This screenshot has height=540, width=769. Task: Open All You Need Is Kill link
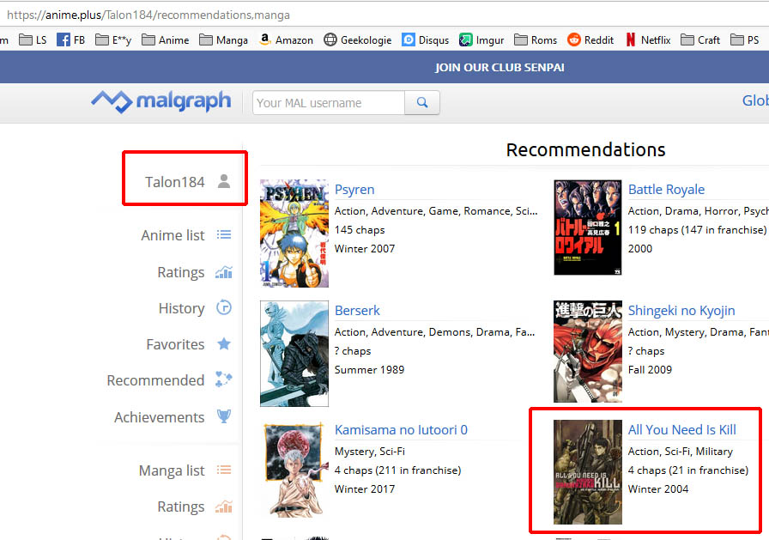click(x=681, y=430)
